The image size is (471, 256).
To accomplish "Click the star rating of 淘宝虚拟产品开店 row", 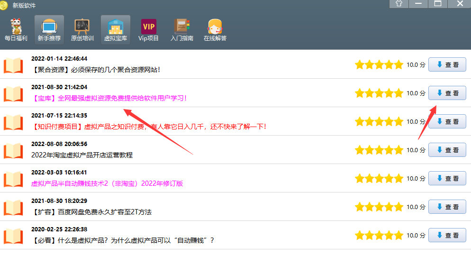I will click(x=379, y=150).
